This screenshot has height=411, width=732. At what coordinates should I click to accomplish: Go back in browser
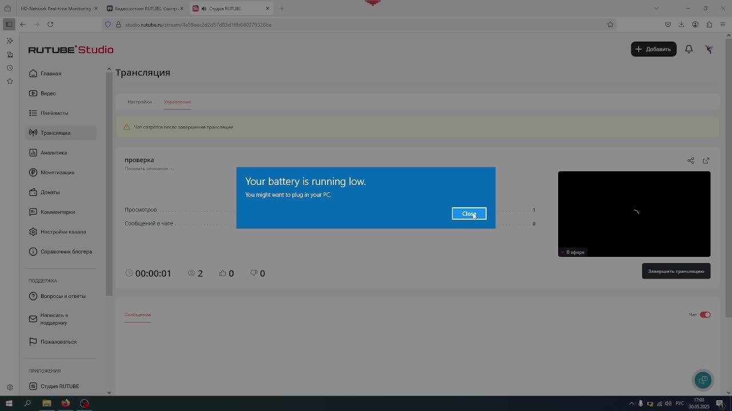coord(23,25)
